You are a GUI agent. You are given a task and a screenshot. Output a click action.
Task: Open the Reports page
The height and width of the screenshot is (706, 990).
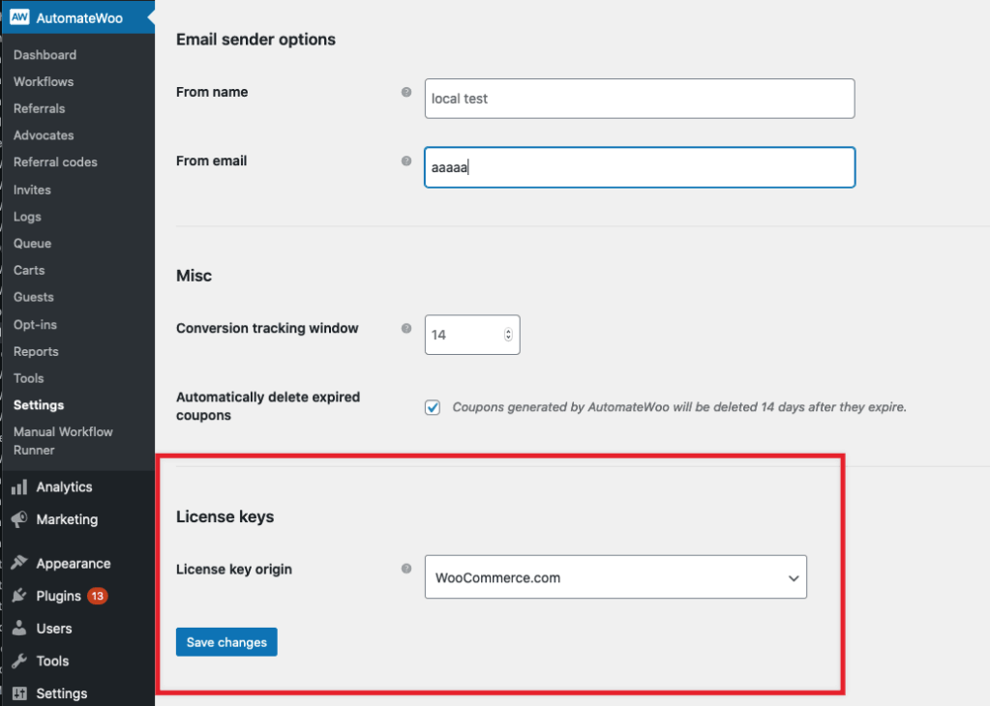point(35,351)
